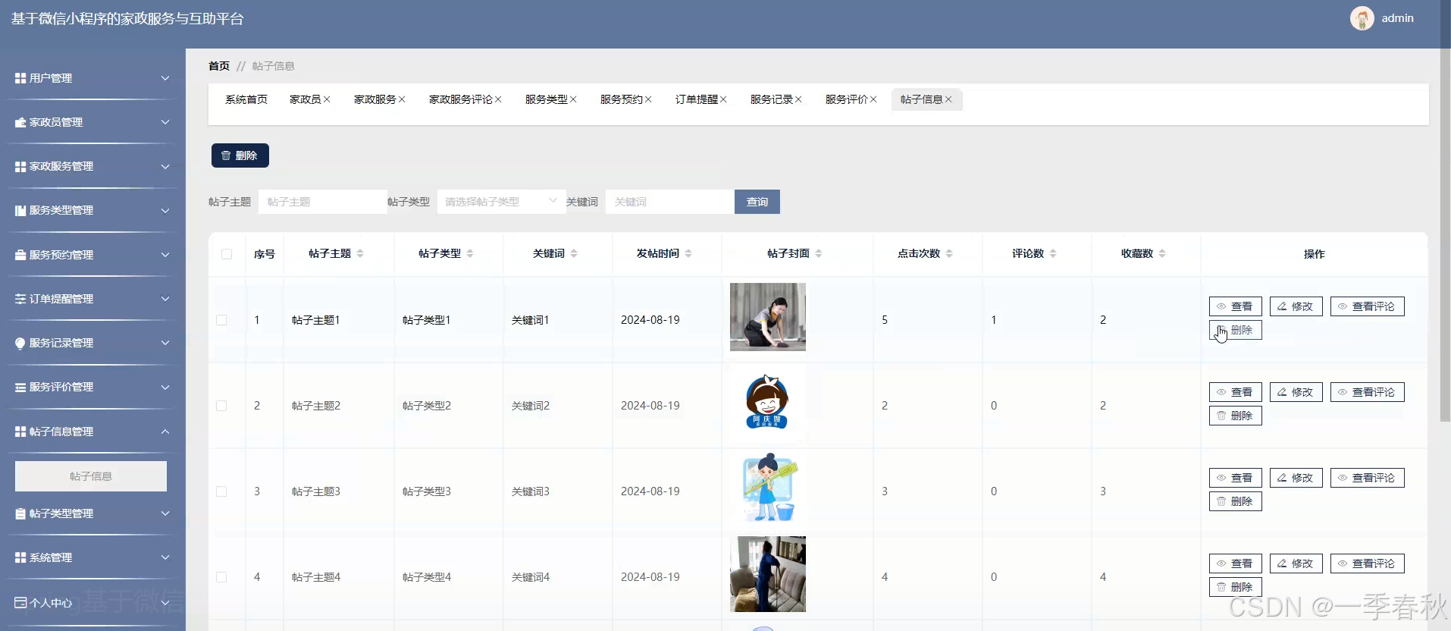Go to 首页 in the breadcrumb
This screenshot has height=631, width=1451.
pos(219,66)
